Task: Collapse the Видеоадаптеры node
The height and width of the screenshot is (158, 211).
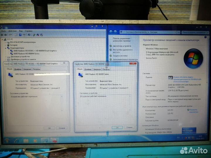Action: pos(6,48)
